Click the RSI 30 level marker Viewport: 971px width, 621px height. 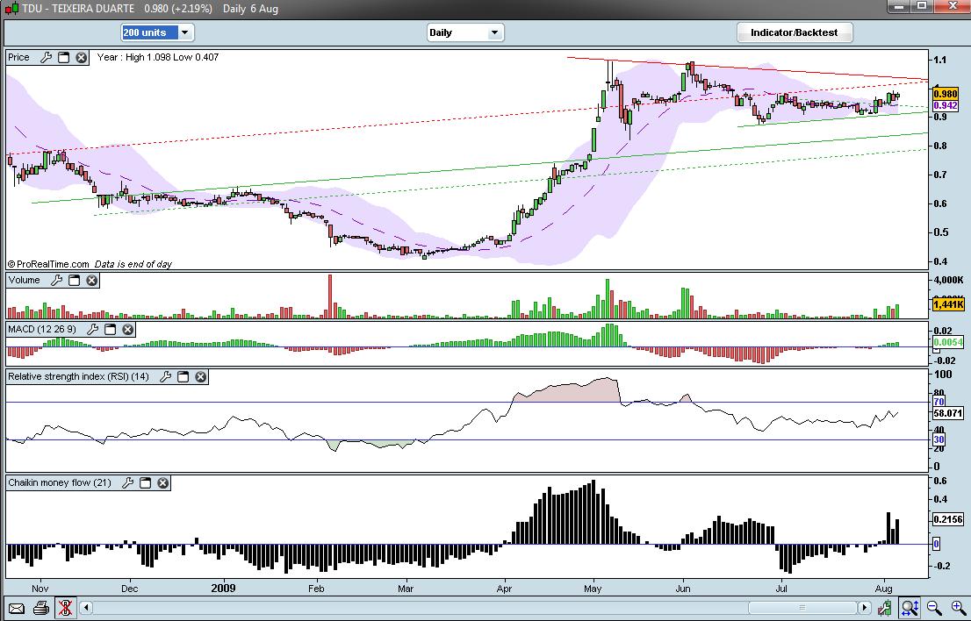pyautogui.click(x=939, y=439)
